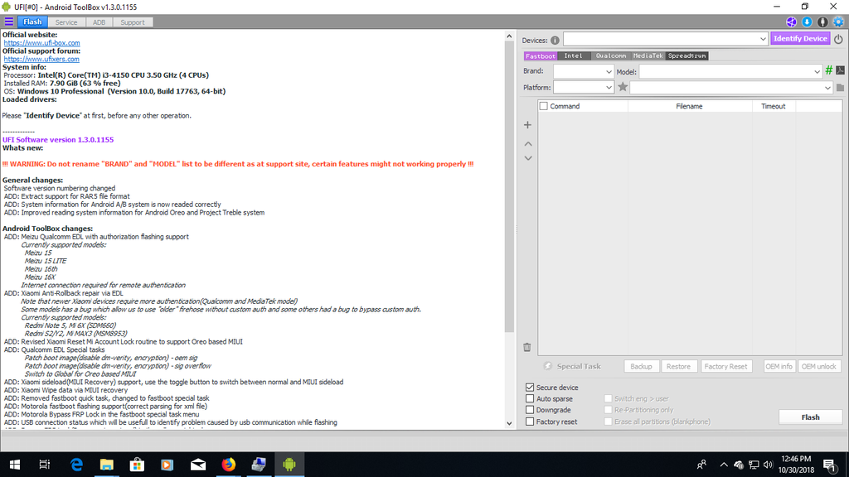Click the OEM unlock button
Viewport: 849px width, 477px height.
[818, 366]
